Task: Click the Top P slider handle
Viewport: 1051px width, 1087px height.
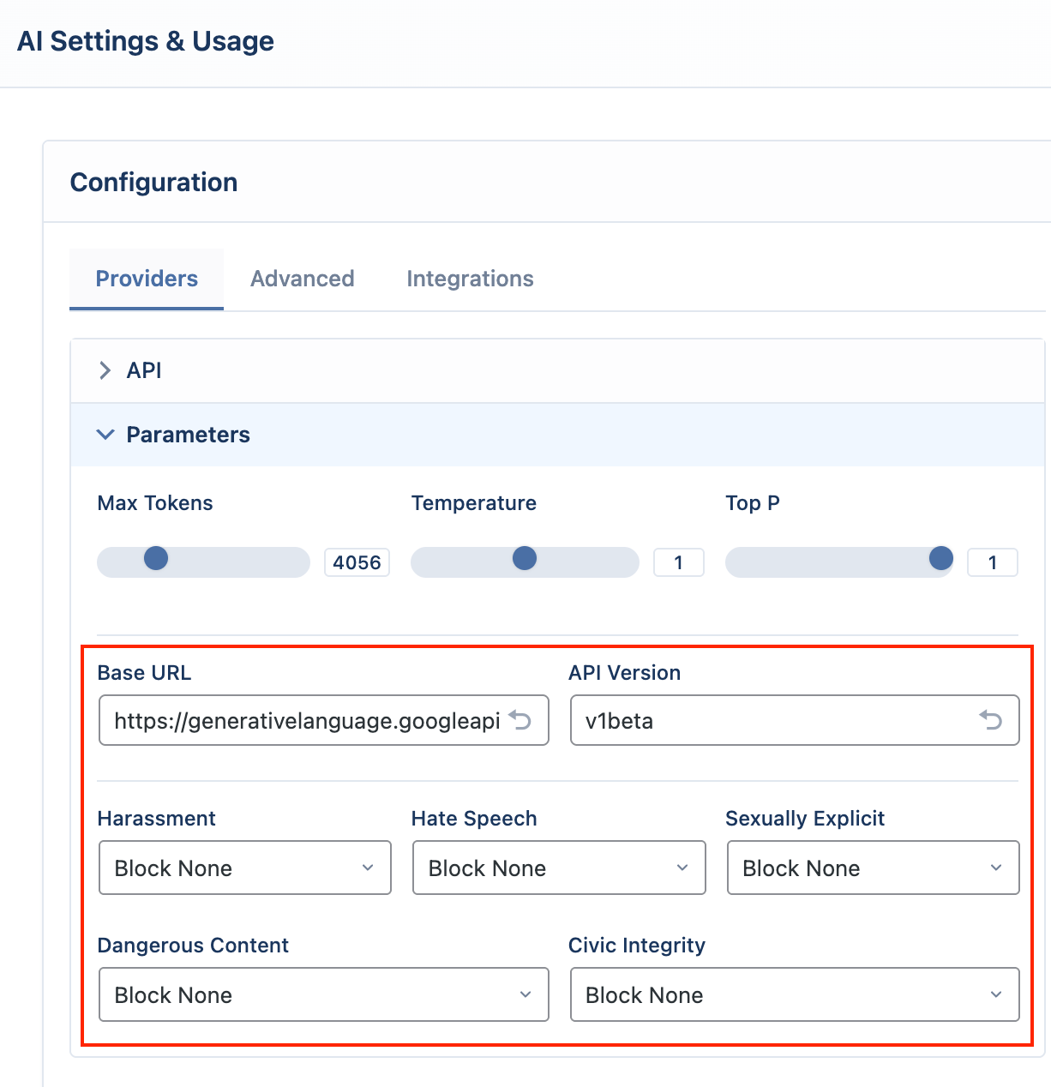Action: 941,559
